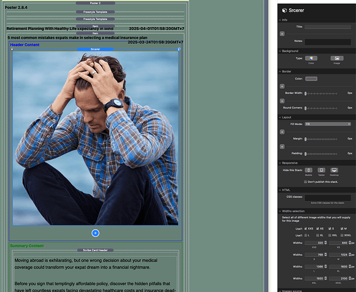Image resolution: width=356 pixels, height=292 pixels.
Task: Click the stepper for S width 768
Action: (x=326, y=255)
